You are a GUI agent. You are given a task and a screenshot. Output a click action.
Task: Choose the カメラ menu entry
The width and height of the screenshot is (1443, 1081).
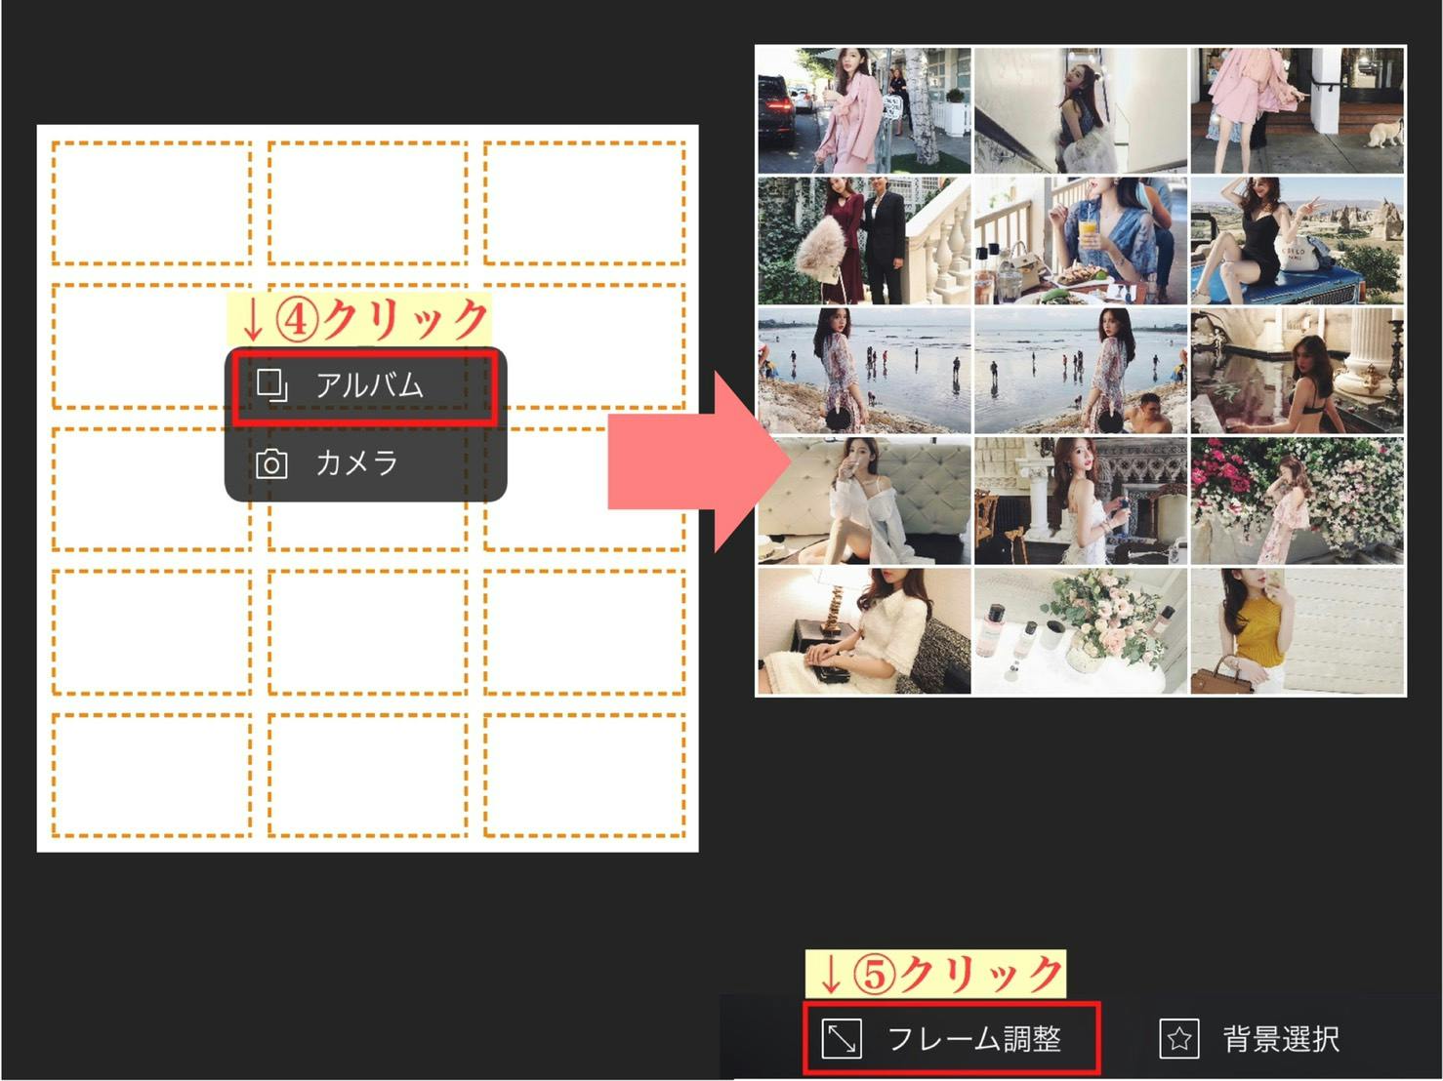point(366,462)
